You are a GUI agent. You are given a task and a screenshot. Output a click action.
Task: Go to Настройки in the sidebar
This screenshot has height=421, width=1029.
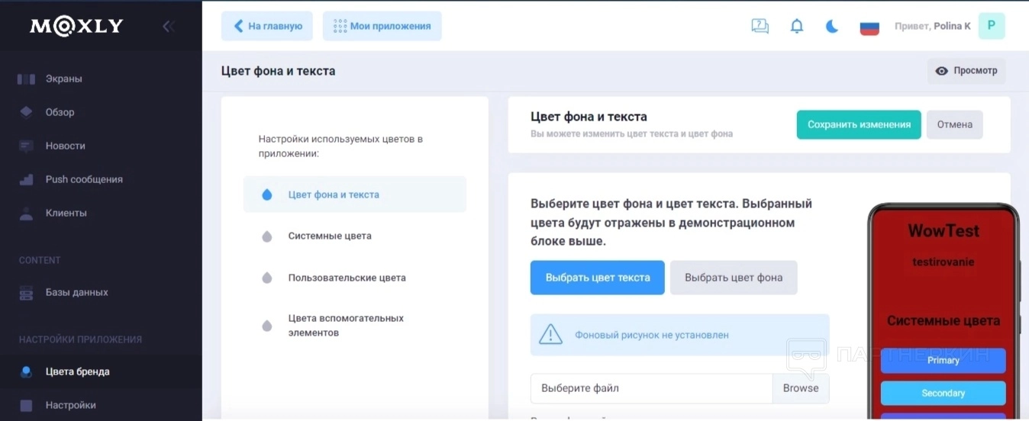point(70,405)
